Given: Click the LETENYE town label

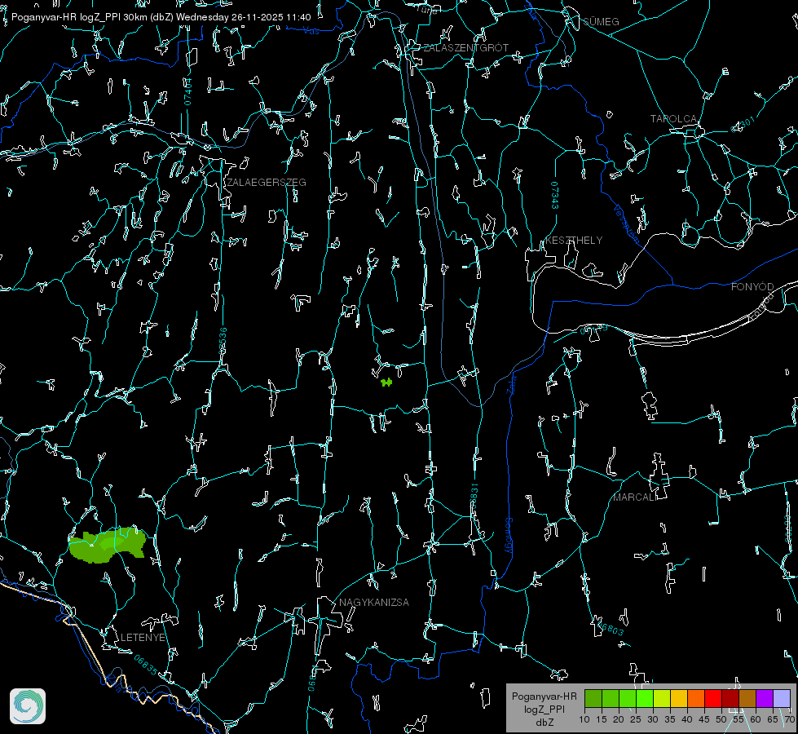Looking at the screenshot, I should click(143, 638).
